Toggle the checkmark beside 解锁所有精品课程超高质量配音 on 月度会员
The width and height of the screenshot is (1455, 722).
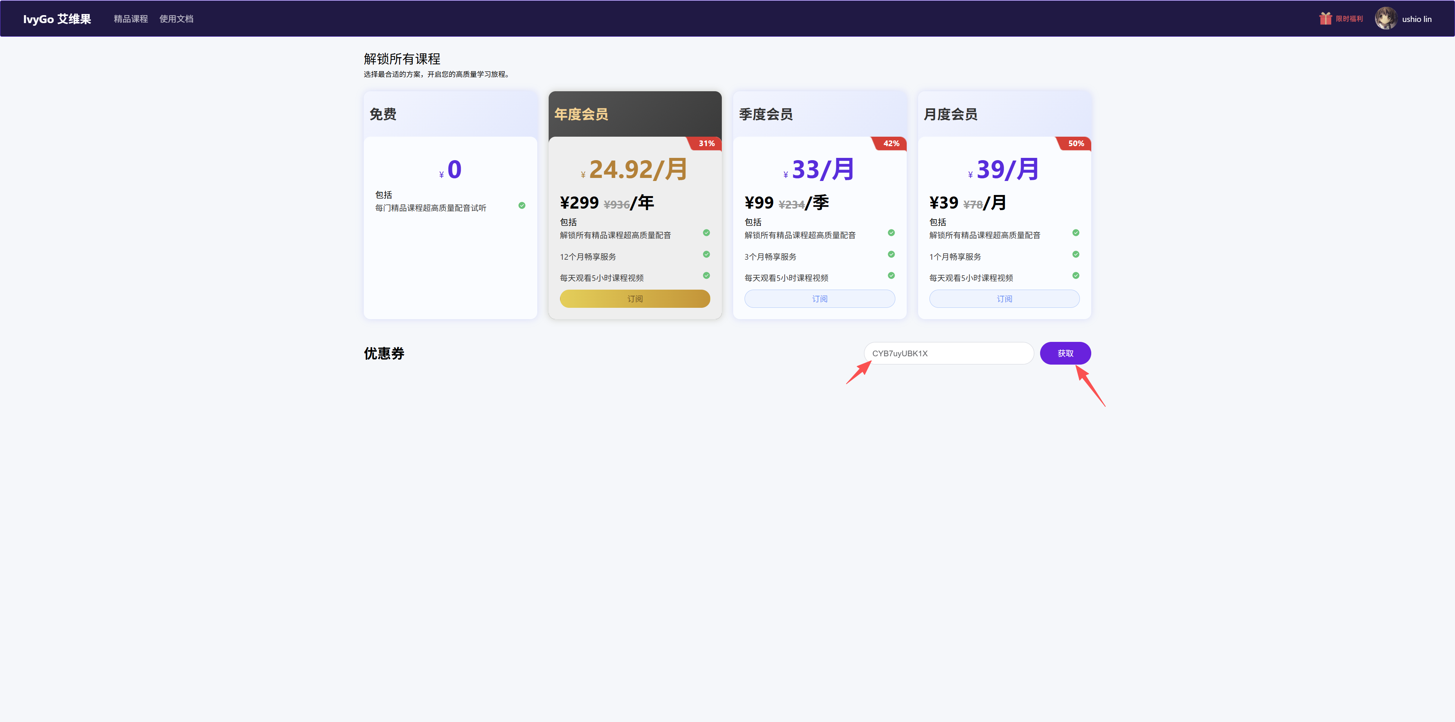1075,232
